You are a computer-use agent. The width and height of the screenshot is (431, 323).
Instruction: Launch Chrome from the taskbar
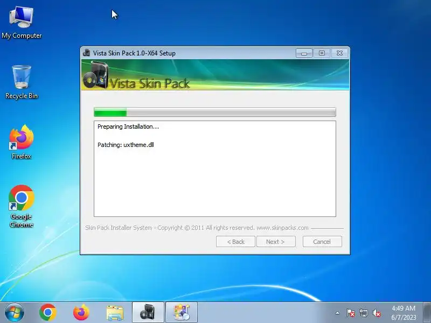pos(48,312)
